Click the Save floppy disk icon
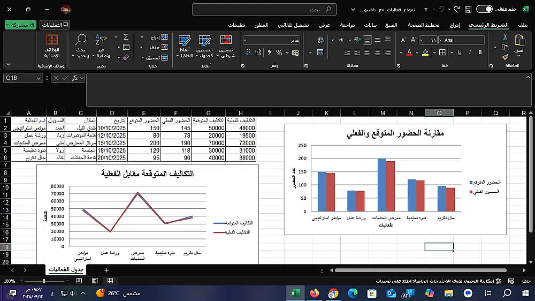The image size is (535, 301). click(x=468, y=10)
